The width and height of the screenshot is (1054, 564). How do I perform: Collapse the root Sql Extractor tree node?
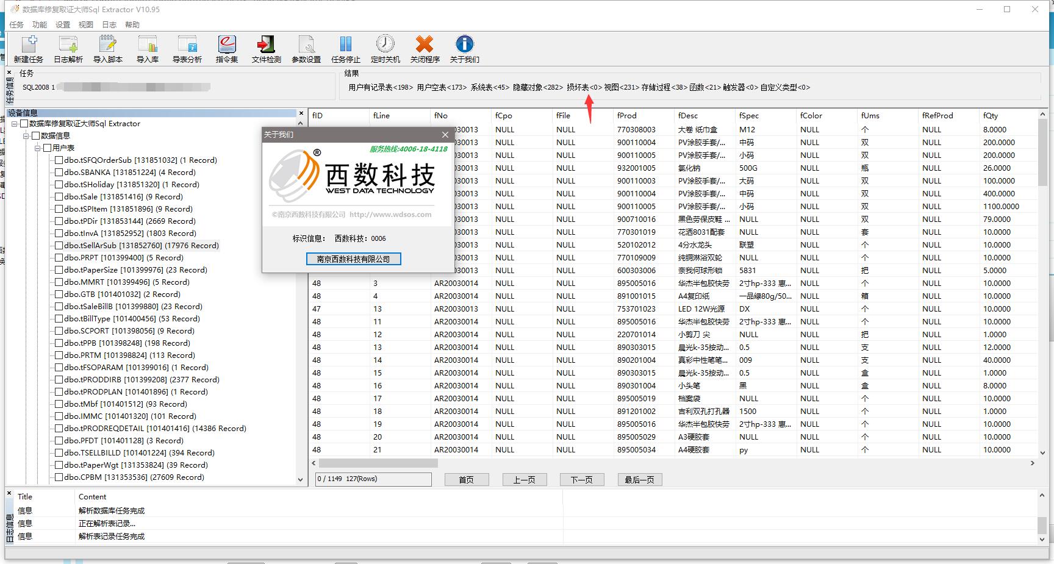15,124
